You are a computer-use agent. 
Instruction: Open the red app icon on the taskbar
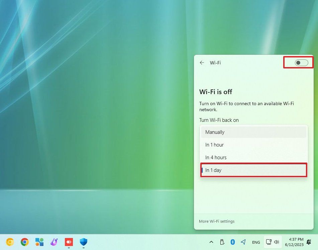(x=69, y=242)
